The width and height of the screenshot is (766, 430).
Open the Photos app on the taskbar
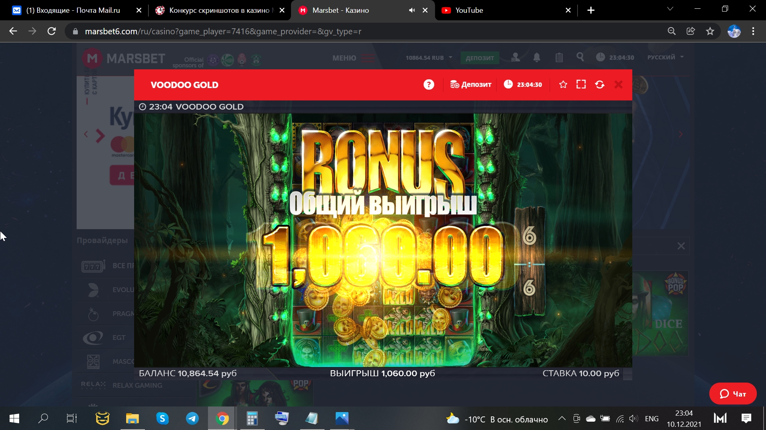click(x=342, y=418)
